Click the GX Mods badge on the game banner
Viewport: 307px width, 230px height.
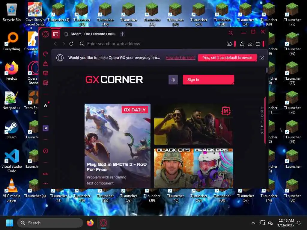tap(226, 111)
